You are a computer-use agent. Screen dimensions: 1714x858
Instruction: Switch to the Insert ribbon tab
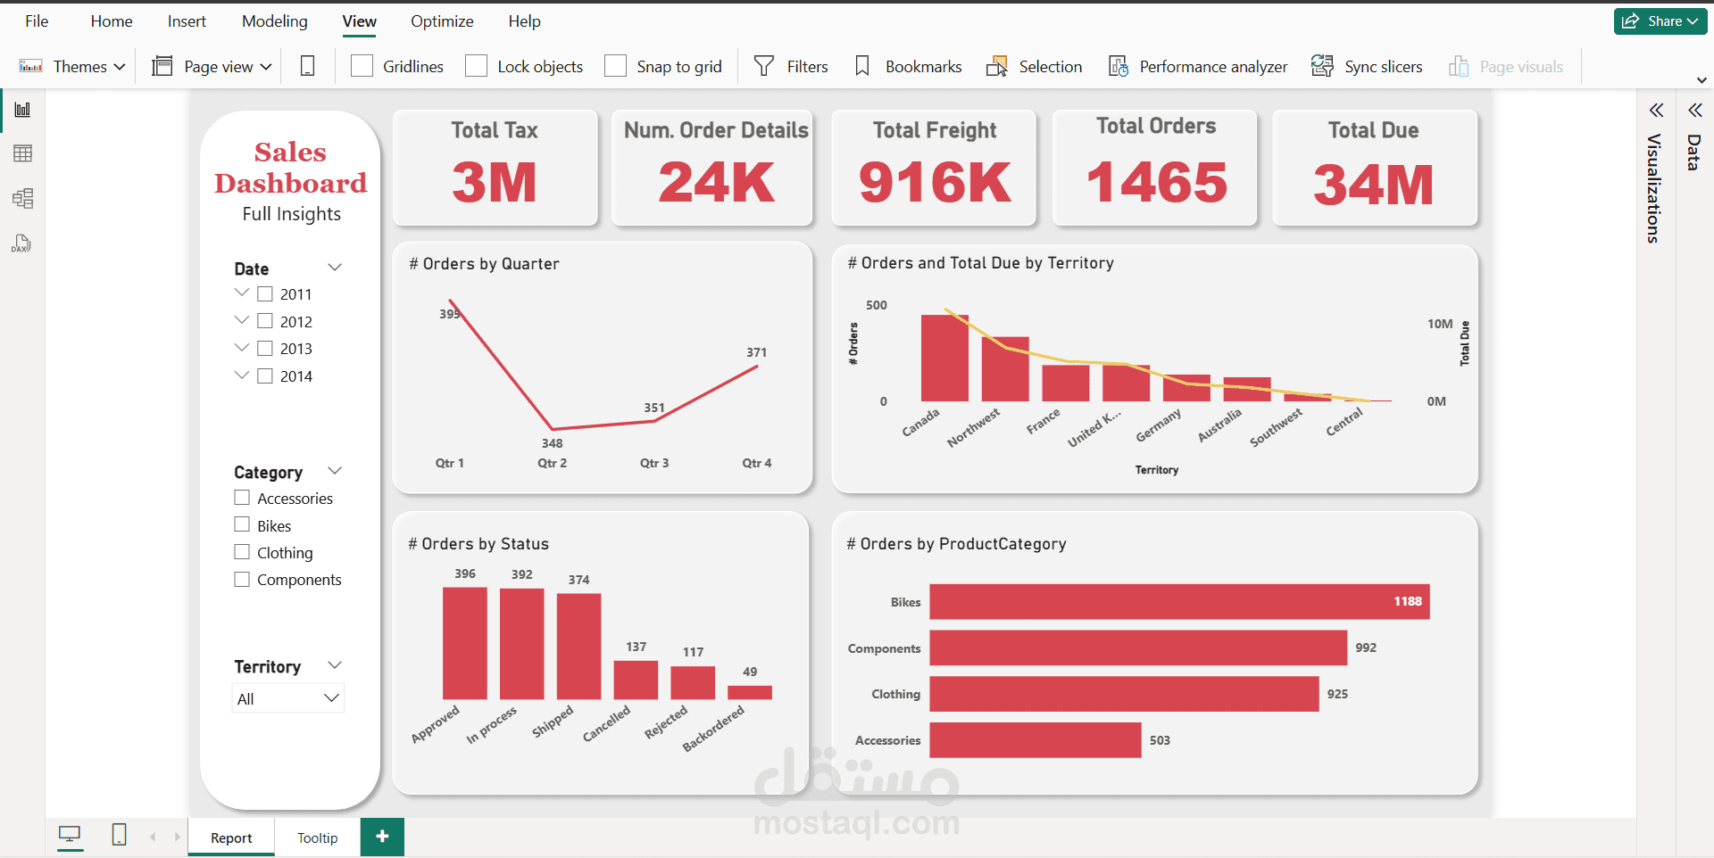coord(187,21)
